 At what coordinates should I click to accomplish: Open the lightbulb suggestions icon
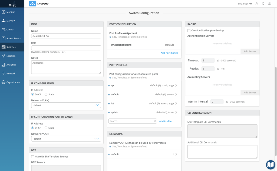[x=263, y=4]
